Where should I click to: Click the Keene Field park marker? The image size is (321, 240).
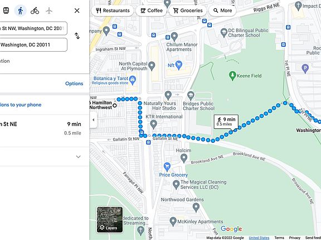[x=232, y=76]
